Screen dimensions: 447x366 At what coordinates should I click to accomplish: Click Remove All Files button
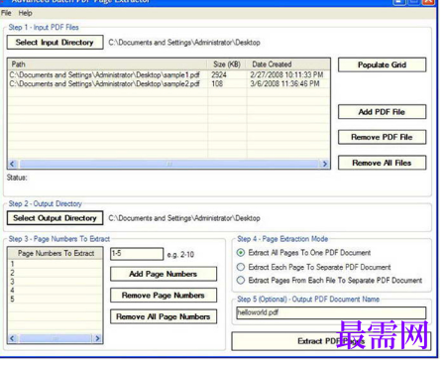pos(382,163)
